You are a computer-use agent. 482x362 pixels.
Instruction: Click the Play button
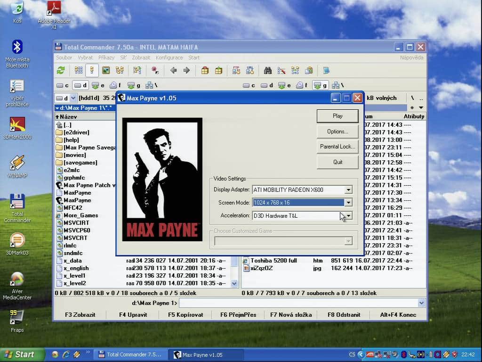pyautogui.click(x=337, y=116)
